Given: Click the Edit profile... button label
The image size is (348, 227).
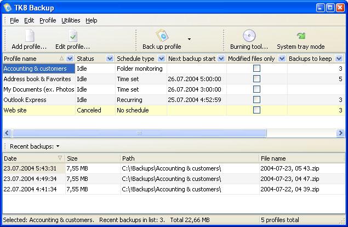Looking at the screenshot, I should click(72, 47).
